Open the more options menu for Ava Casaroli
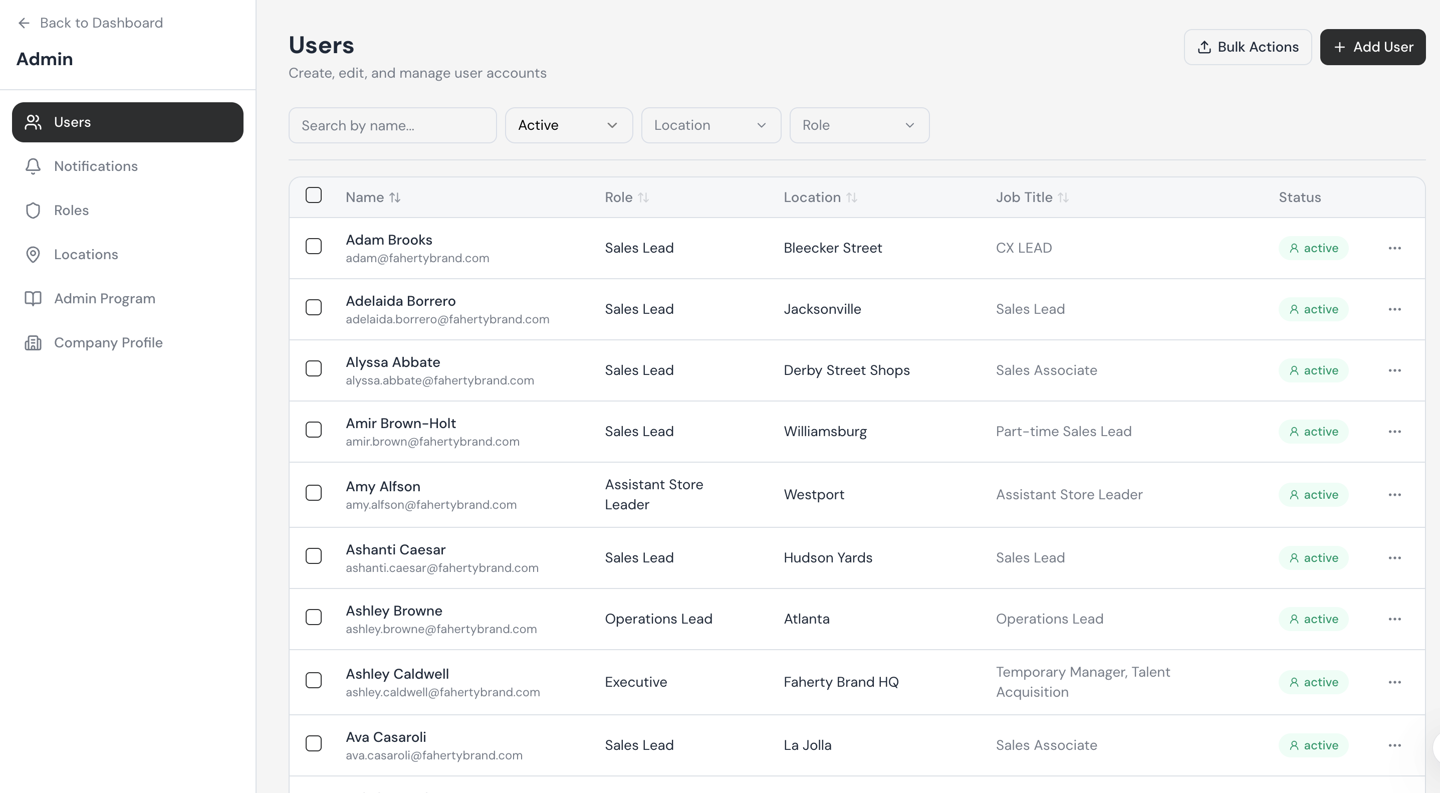This screenshot has width=1440, height=793. tap(1395, 745)
